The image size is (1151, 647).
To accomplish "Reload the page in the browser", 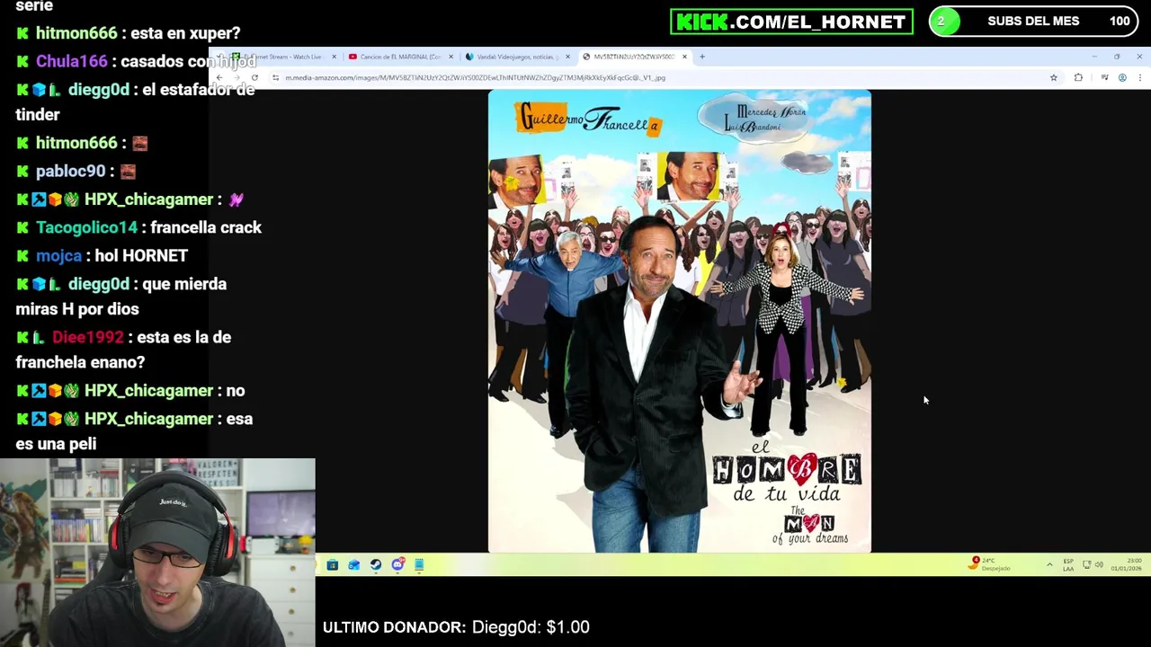I will (x=254, y=78).
